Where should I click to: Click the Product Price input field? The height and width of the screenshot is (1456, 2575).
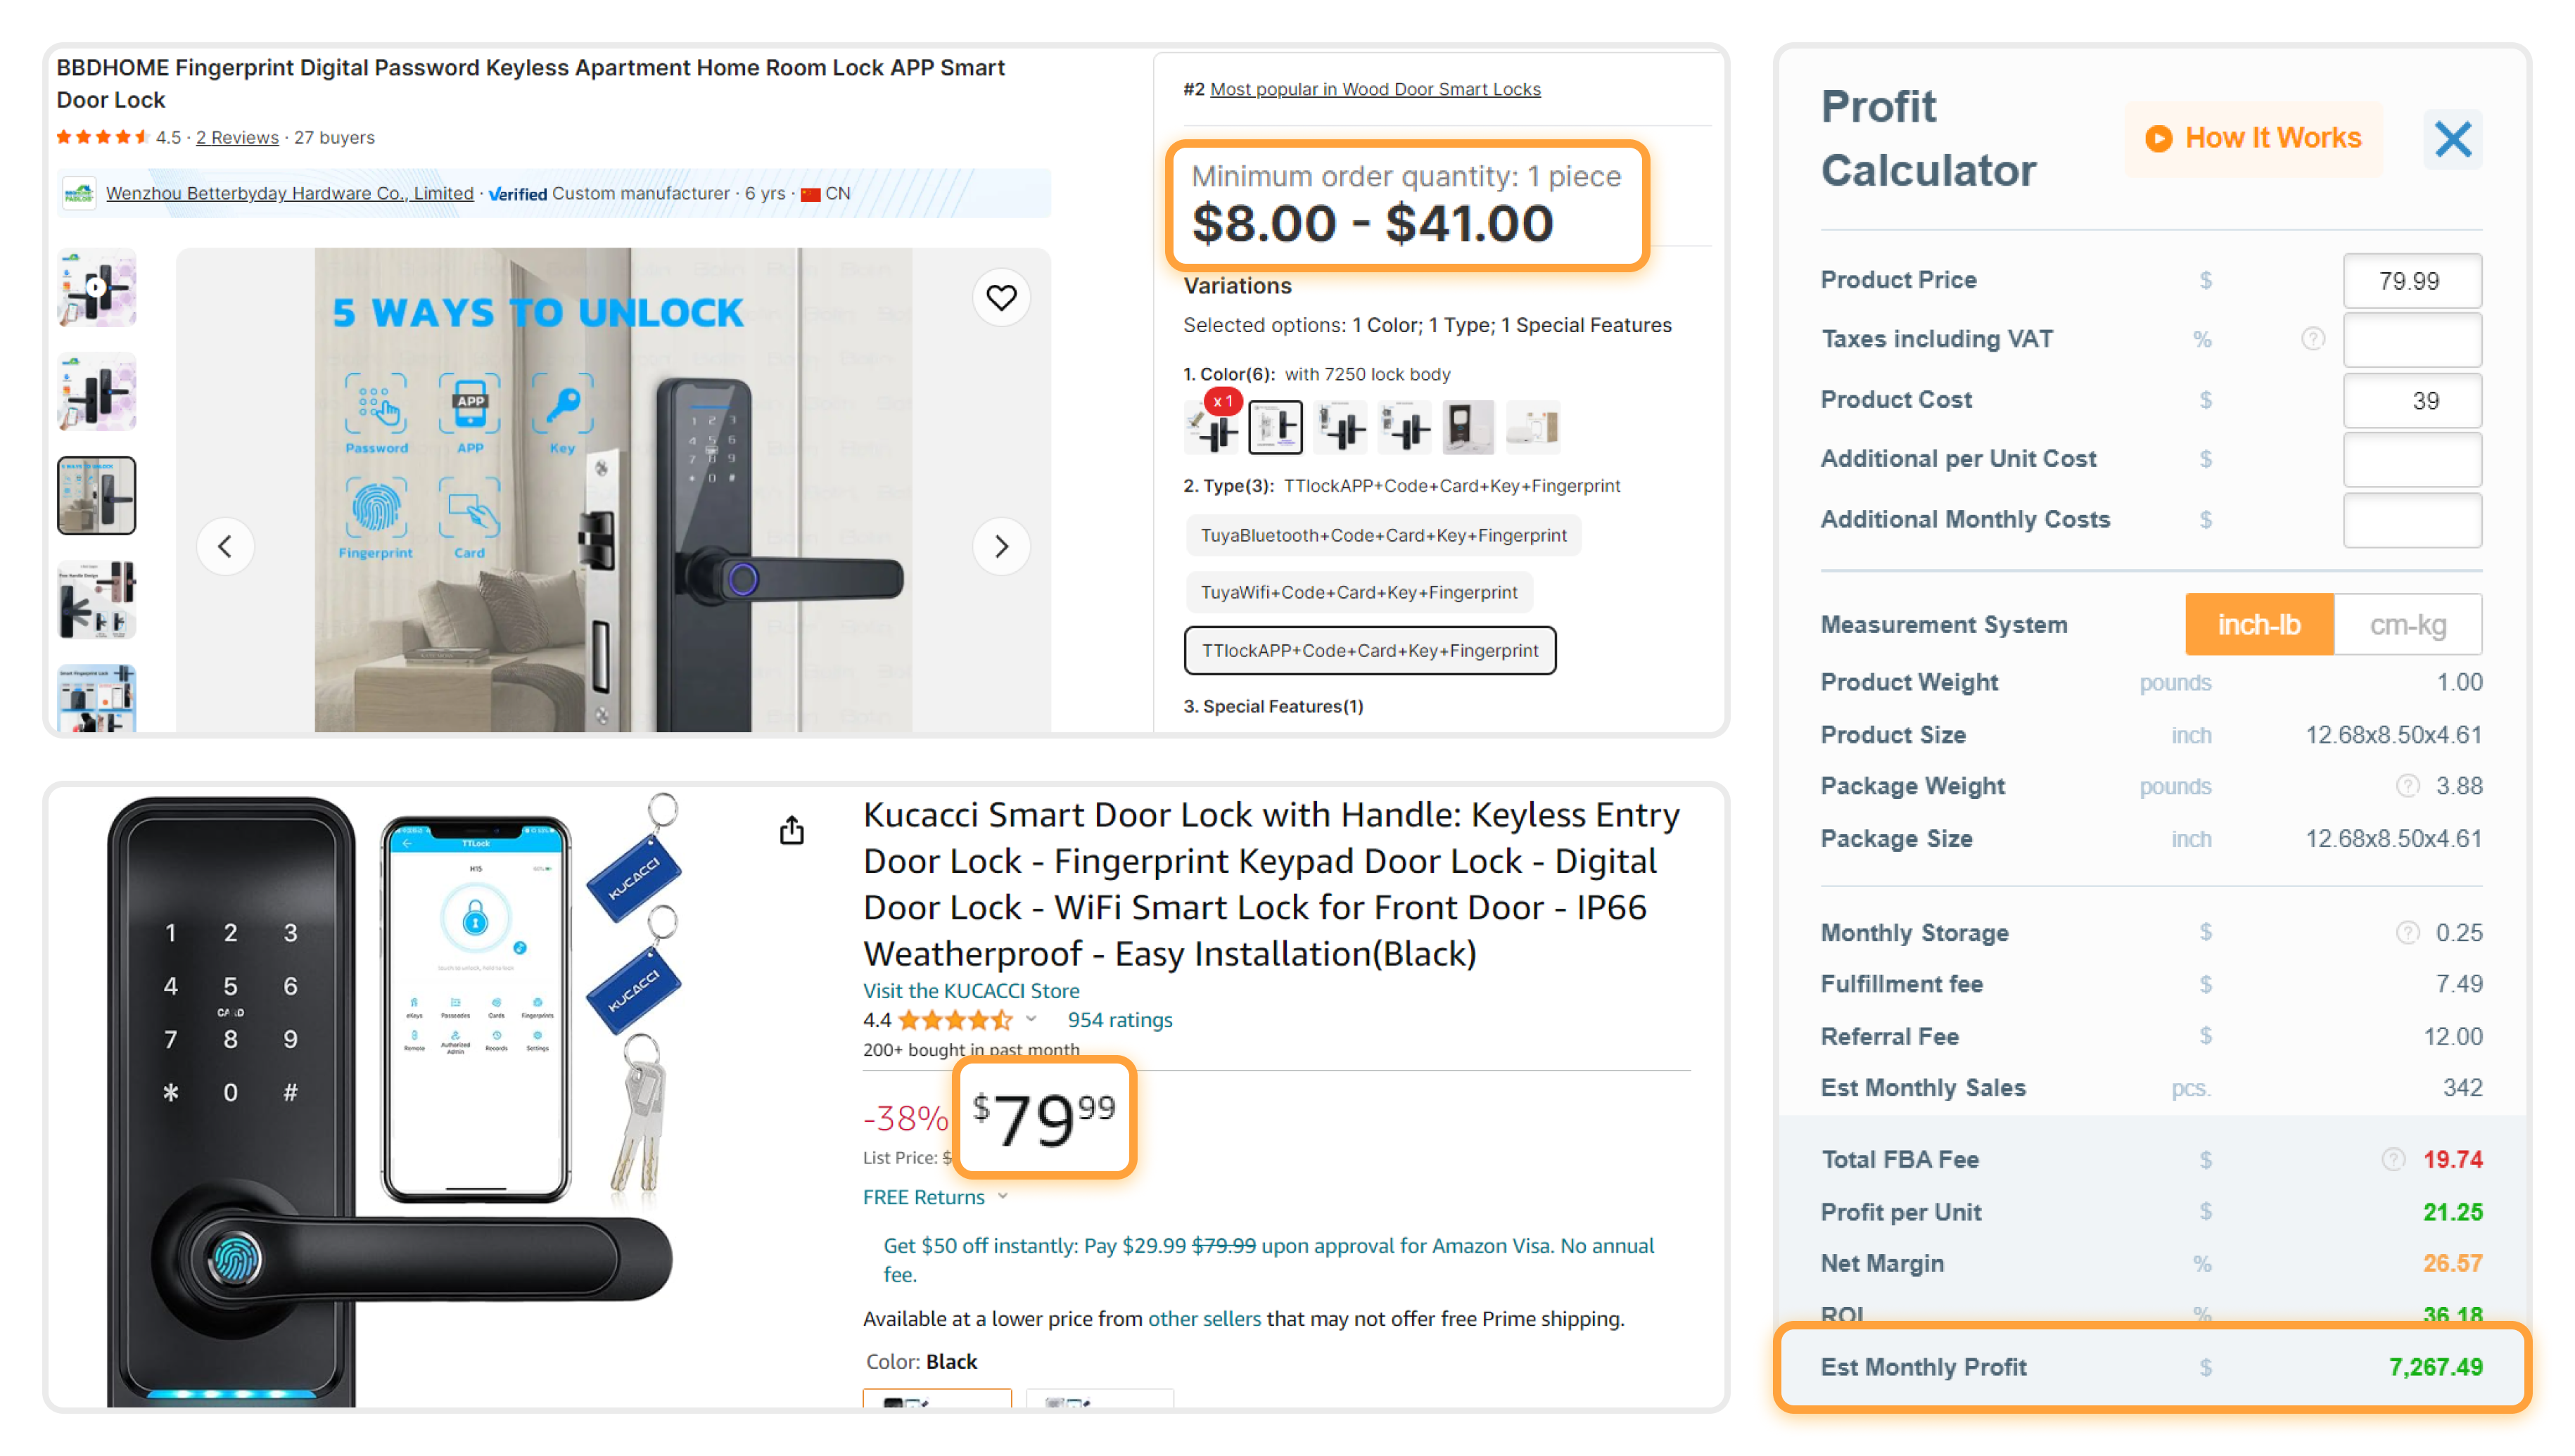coord(2411,281)
